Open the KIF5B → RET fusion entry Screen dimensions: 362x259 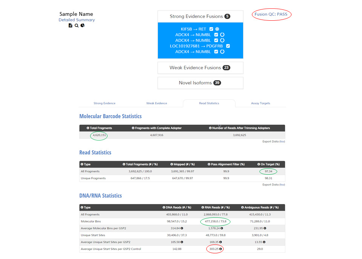[x=193, y=29]
